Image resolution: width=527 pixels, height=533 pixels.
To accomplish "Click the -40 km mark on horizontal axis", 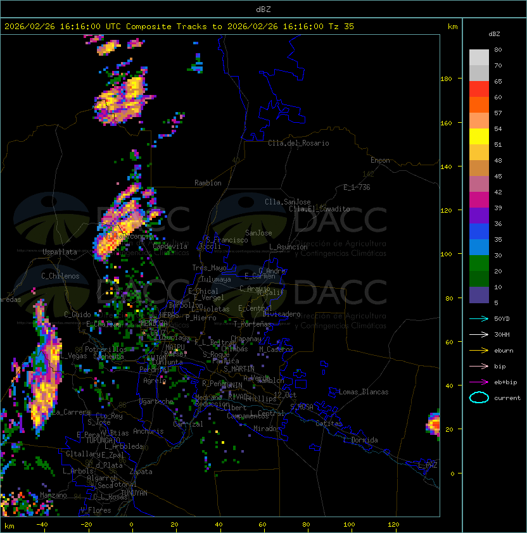I will pos(42,525).
